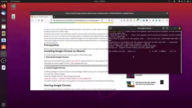Open search in Terminal window
This screenshot has height=108, width=192.
[163, 28]
